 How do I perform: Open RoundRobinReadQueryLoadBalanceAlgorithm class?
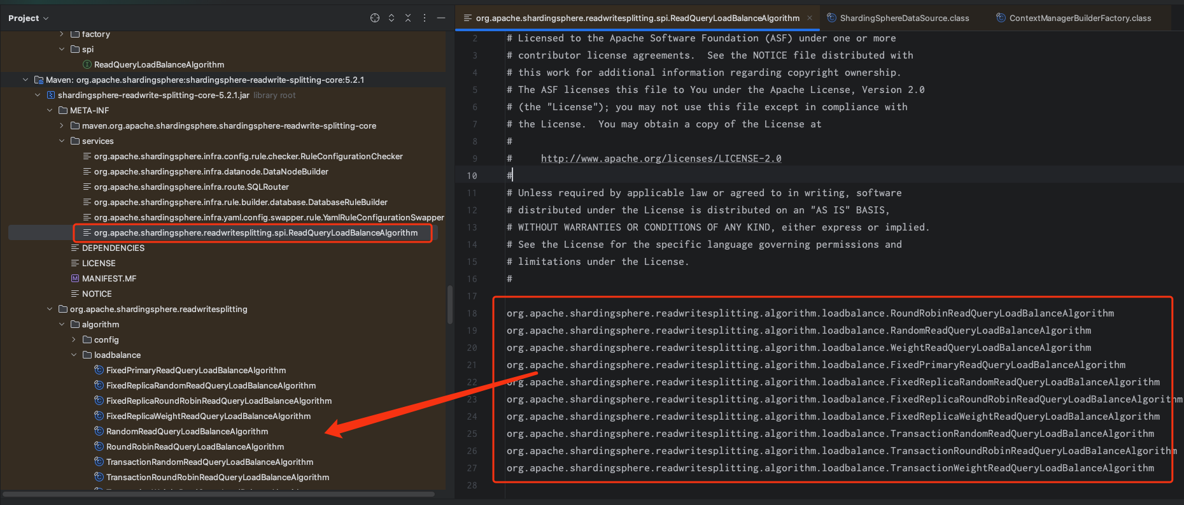tap(195, 446)
